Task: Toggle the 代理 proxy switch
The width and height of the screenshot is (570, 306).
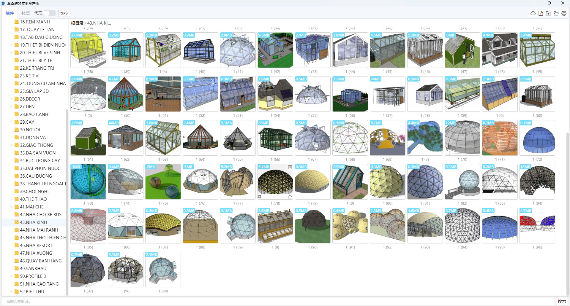Action: click(50, 13)
